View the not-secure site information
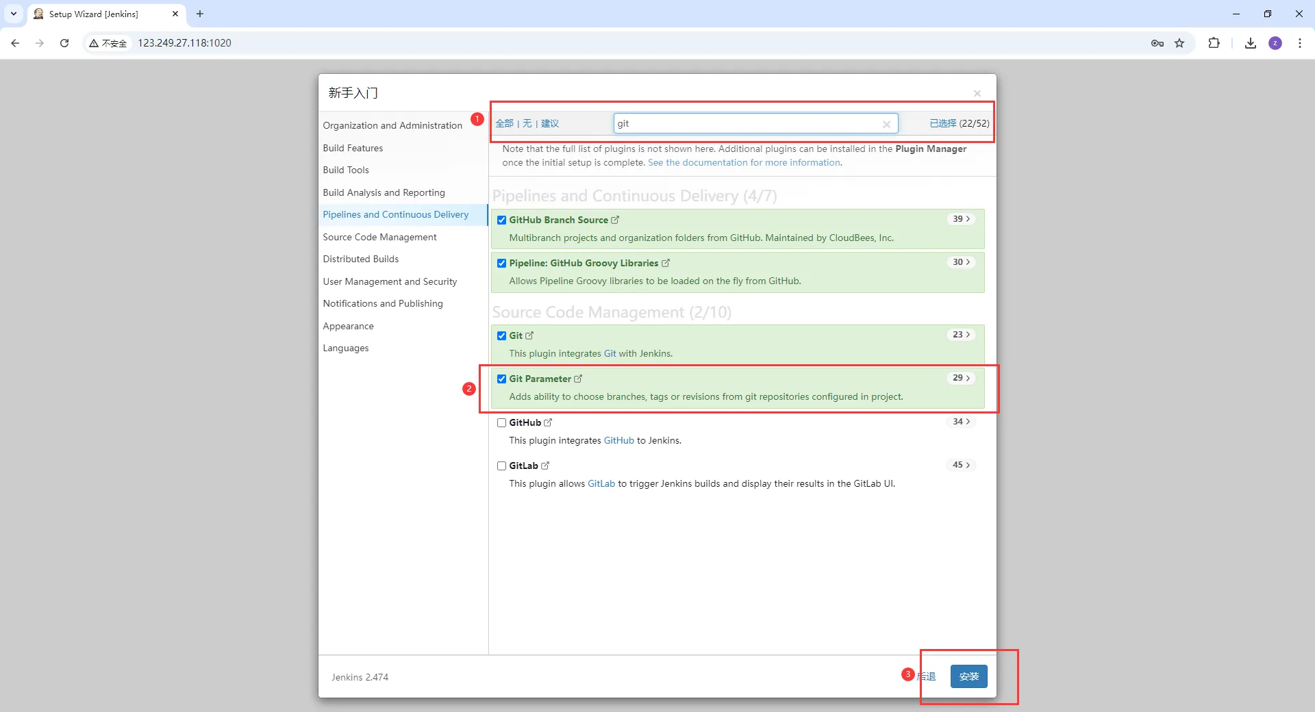1315x712 pixels. (x=108, y=43)
